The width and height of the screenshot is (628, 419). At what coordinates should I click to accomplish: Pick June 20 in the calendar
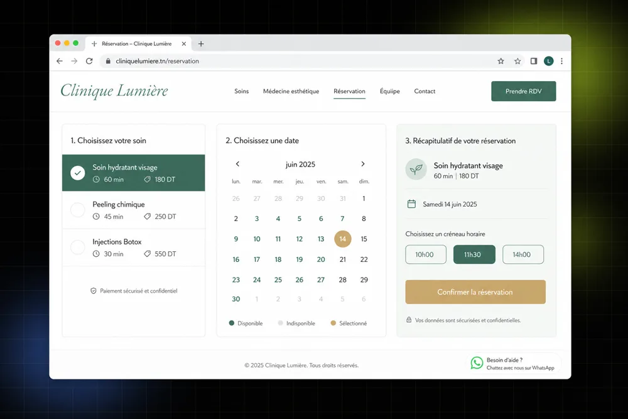pyautogui.click(x=321, y=259)
